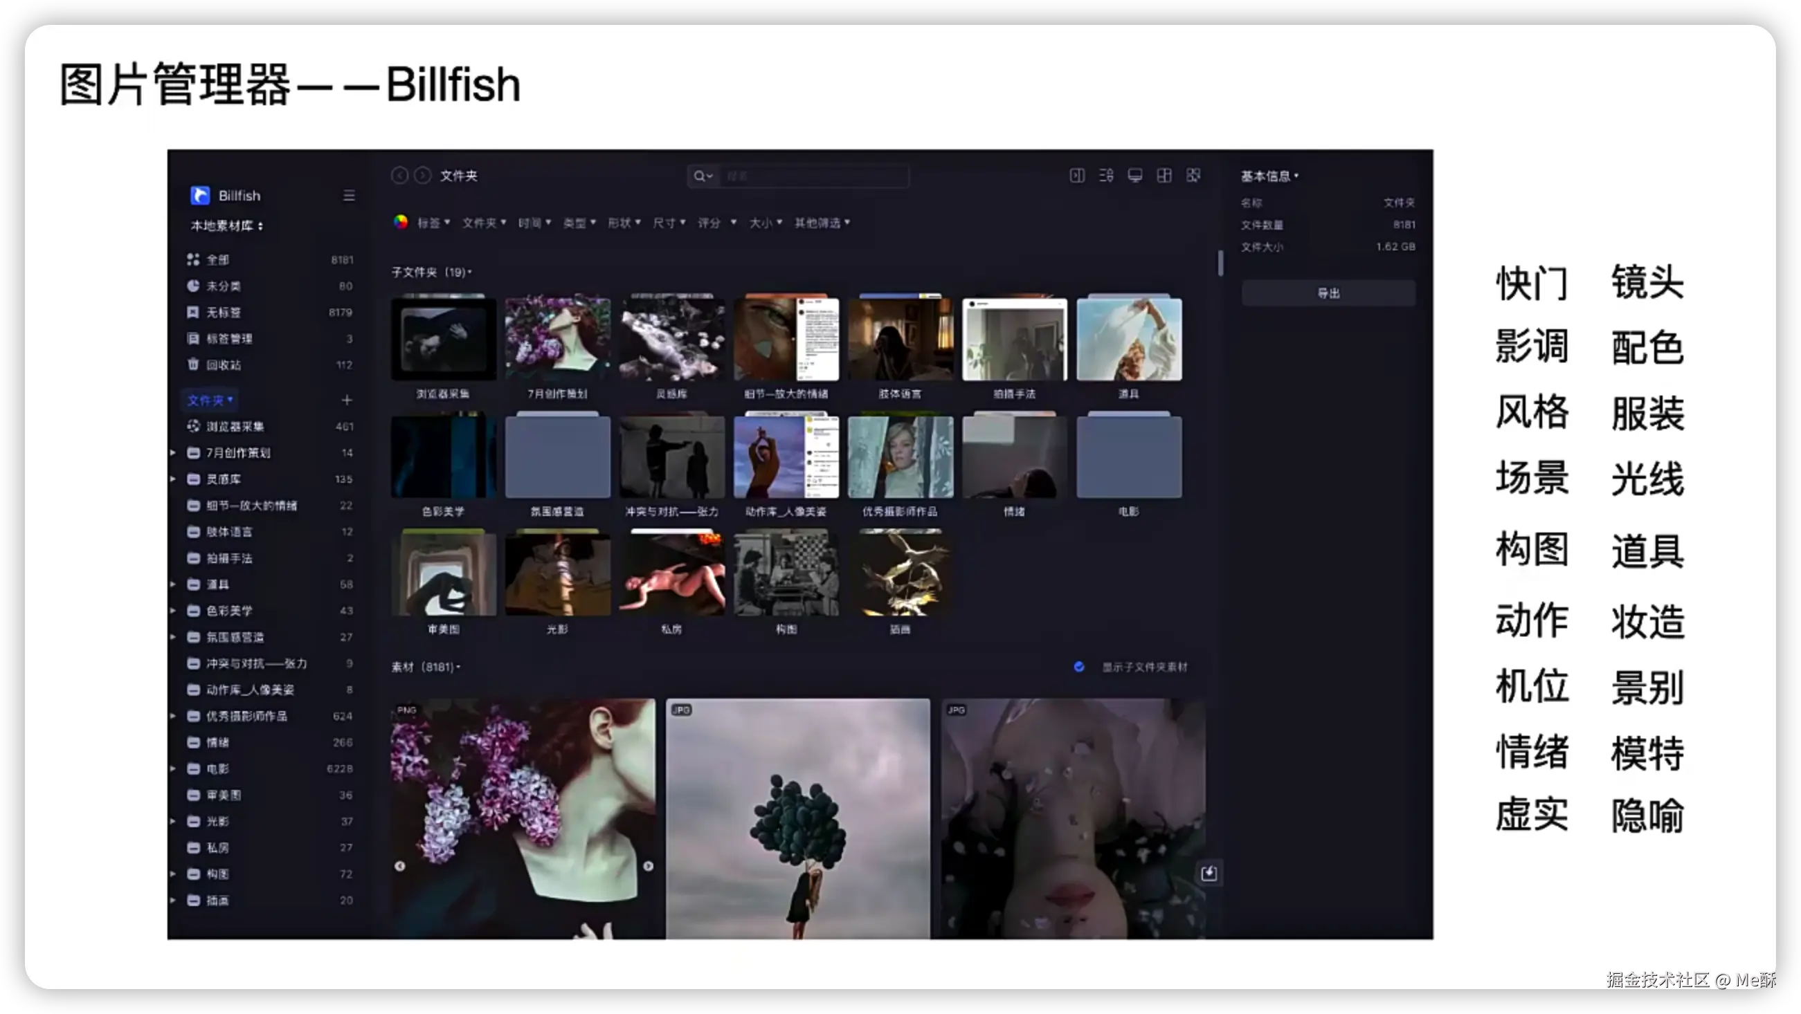Click the back navigation arrow
Viewport: 1801px width, 1014px height.
[x=399, y=176]
